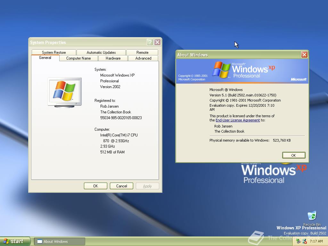
Task: Click the 'System:' label
Action: click(100, 70)
